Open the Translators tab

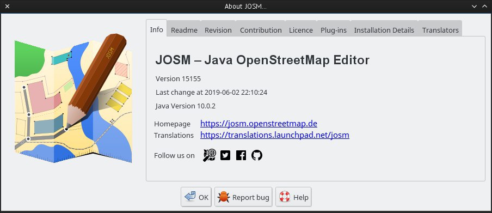pyautogui.click(x=440, y=30)
